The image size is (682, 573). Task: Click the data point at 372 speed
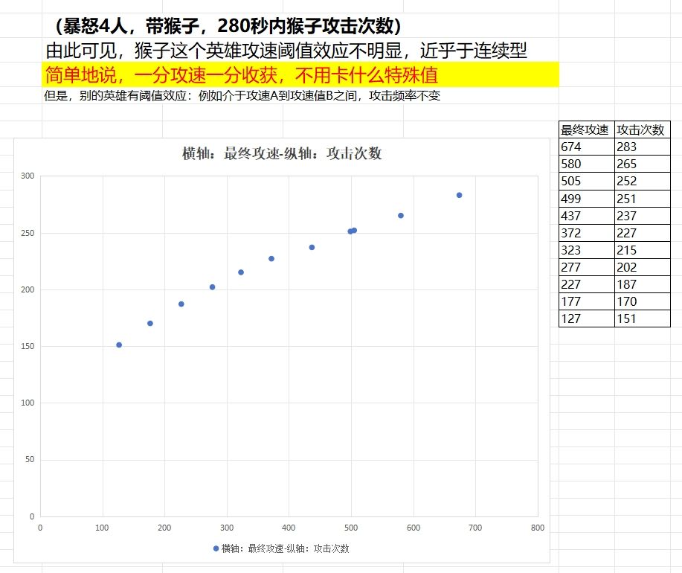click(x=271, y=258)
